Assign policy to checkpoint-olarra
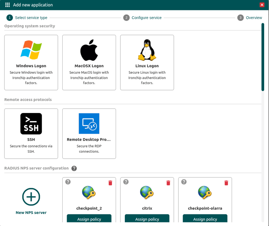Viewport: 269px width, 226px height. tap(205, 219)
